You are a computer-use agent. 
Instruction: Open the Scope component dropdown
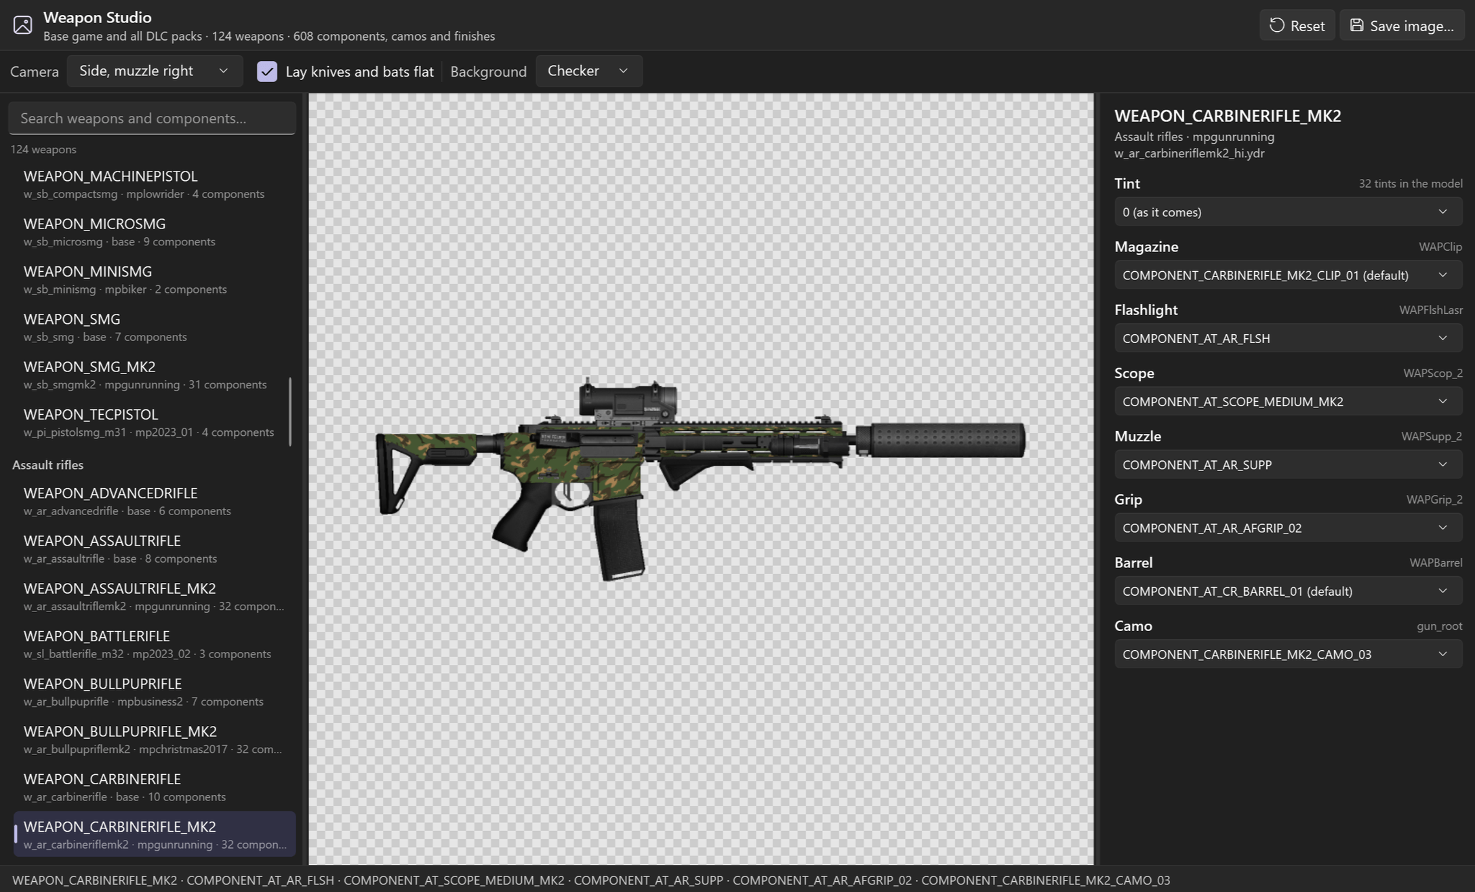pos(1288,401)
